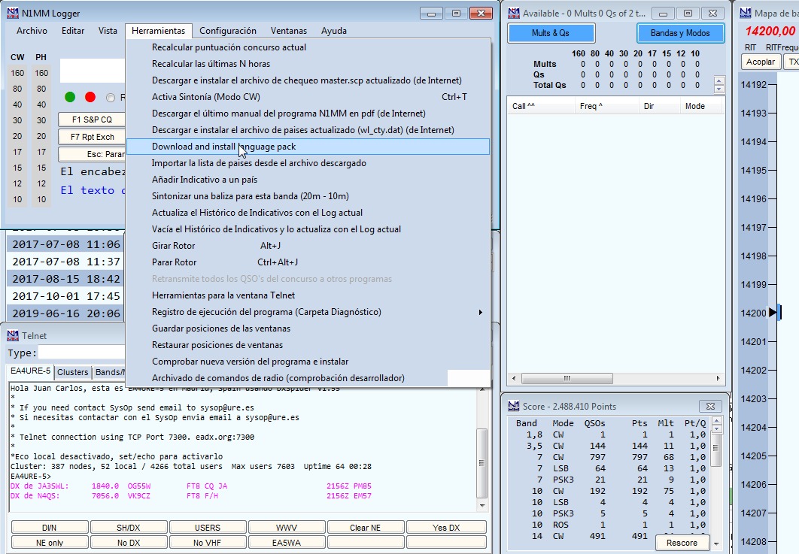799x554 pixels.
Task: Select Parar Rotor menu entry
Action: [x=308, y=262]
